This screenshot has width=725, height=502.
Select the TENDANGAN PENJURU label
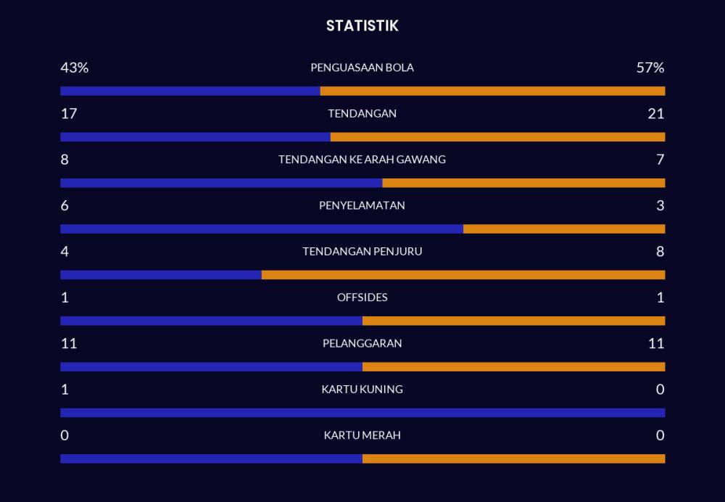pos(362,251)
